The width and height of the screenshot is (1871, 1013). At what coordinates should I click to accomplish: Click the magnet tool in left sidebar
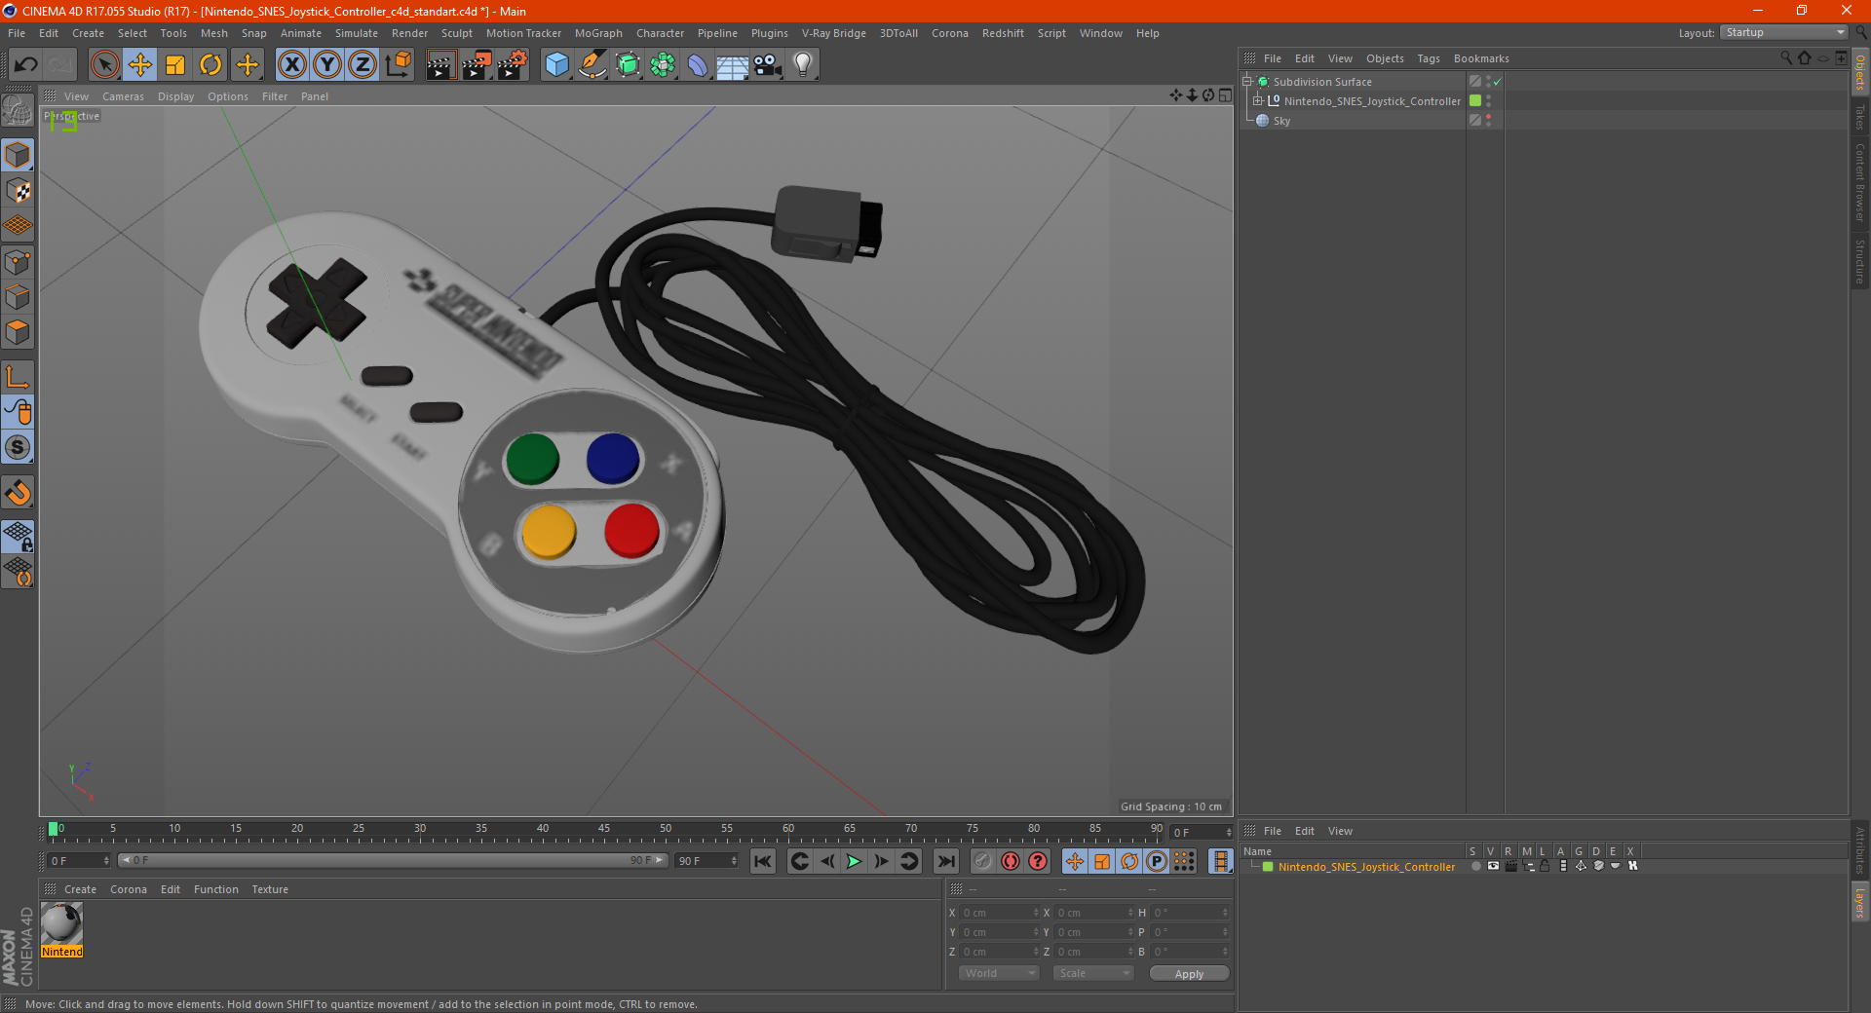[x=19, y=493]
